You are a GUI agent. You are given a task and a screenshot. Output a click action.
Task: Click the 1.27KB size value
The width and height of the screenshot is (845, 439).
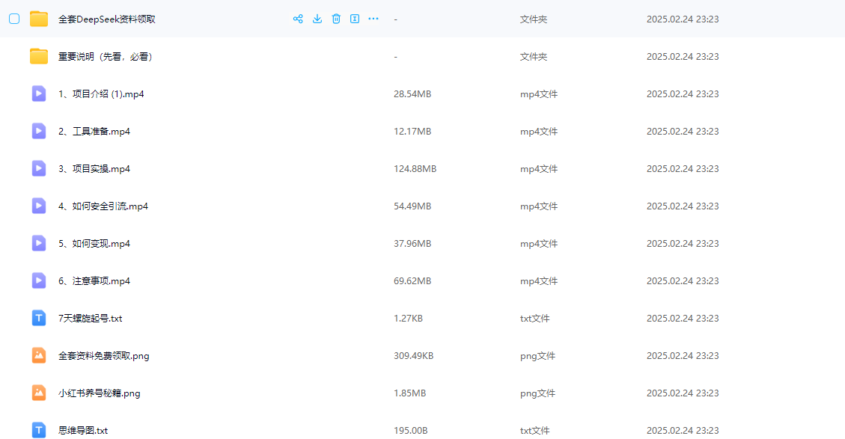(408, 319)
